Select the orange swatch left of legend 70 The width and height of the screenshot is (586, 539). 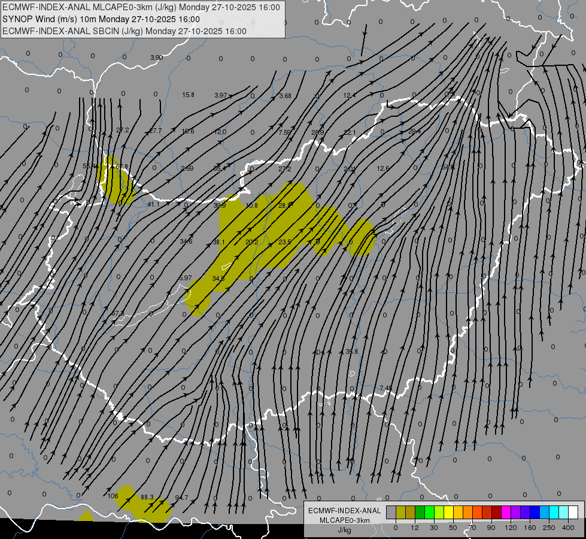click(468, 513)
